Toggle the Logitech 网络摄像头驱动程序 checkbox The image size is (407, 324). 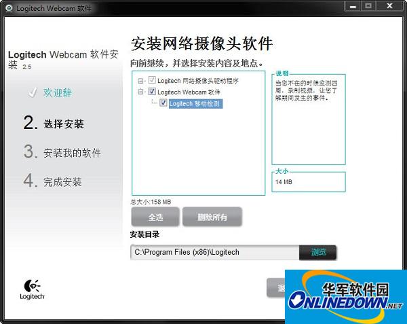[x=152, y=80]
